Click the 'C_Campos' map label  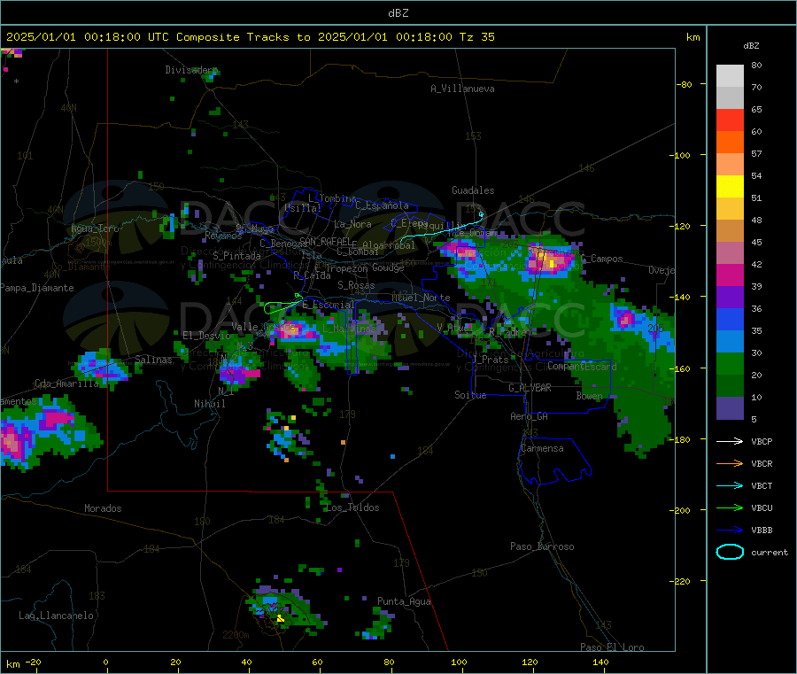(x=602, y=259)
